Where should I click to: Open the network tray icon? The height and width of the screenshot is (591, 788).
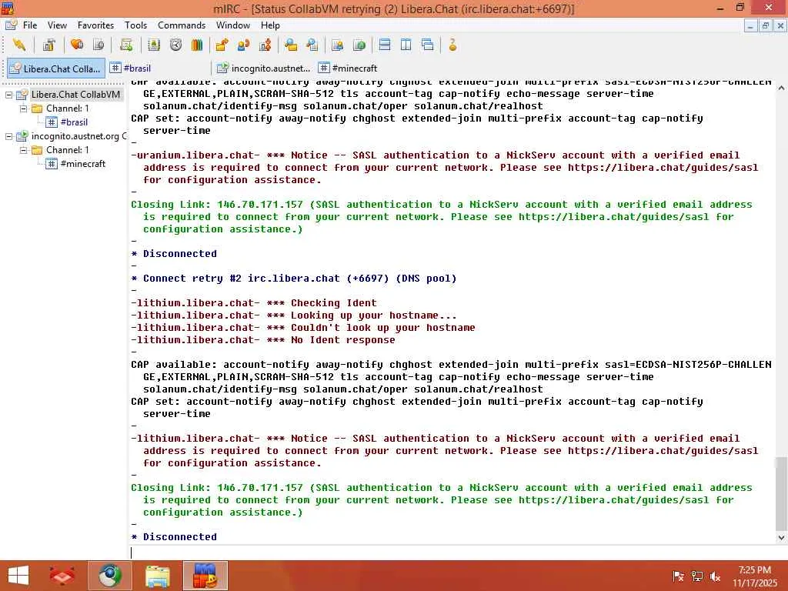tap(697, 576)
